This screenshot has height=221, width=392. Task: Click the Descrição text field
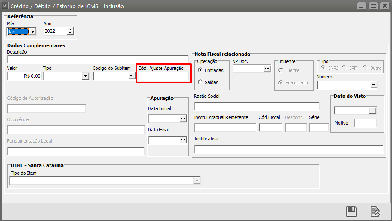(97, 59)
